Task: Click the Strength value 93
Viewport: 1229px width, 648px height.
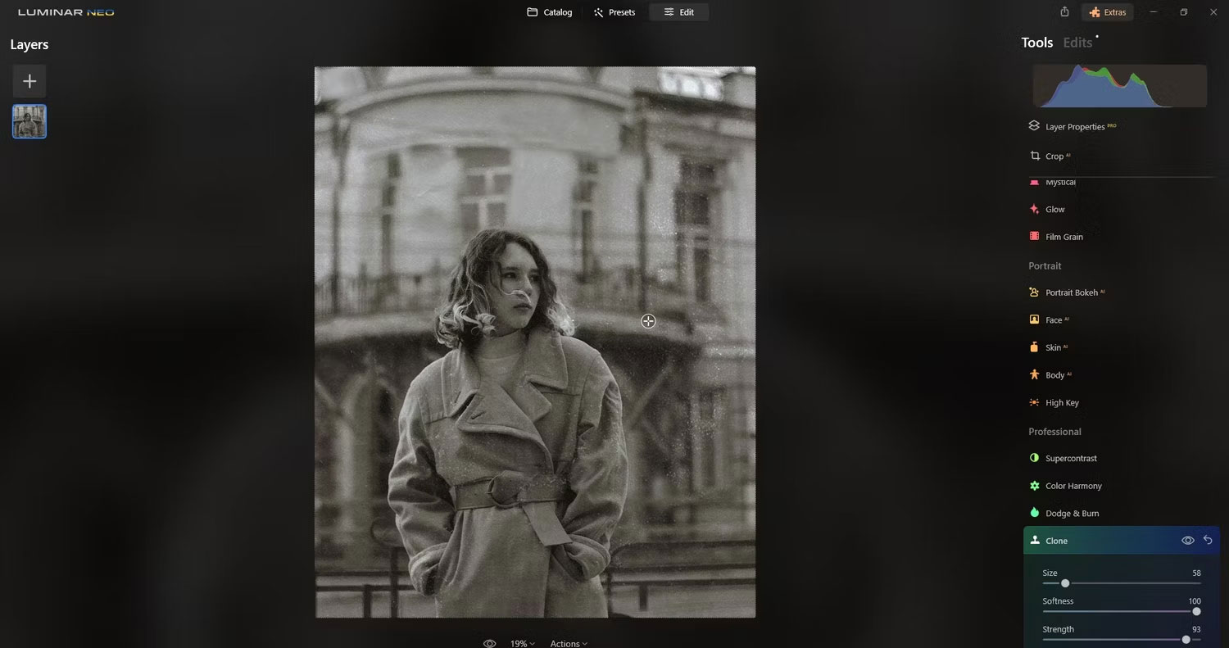Action: coord(1196,628)
